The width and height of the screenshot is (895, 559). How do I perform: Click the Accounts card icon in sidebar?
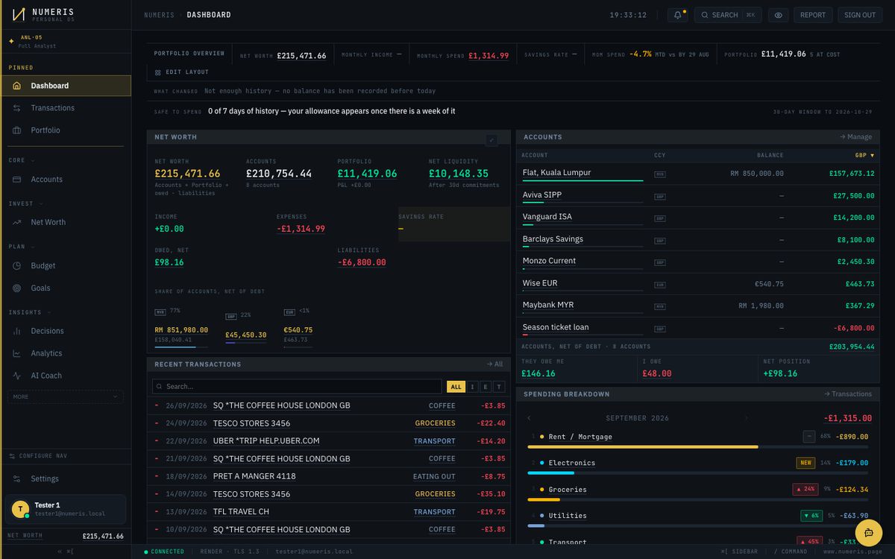(16, 180)
